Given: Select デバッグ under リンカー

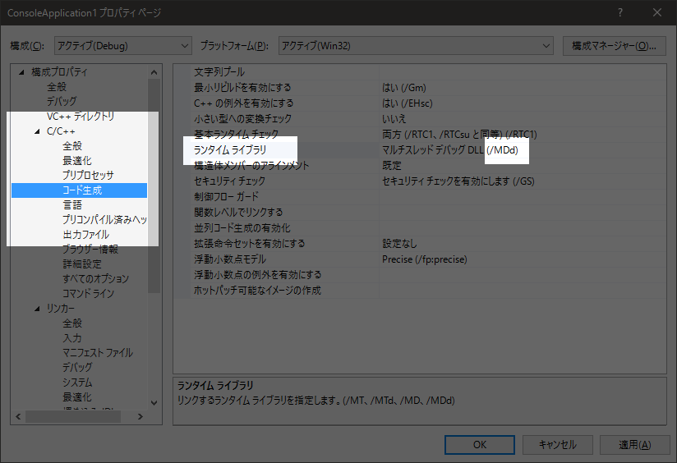Looking at the screenshot, I should click(x=77, y=367).
